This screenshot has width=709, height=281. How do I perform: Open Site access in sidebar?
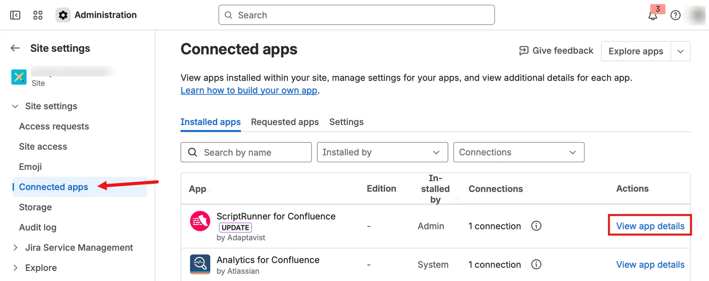click(43, 146)
